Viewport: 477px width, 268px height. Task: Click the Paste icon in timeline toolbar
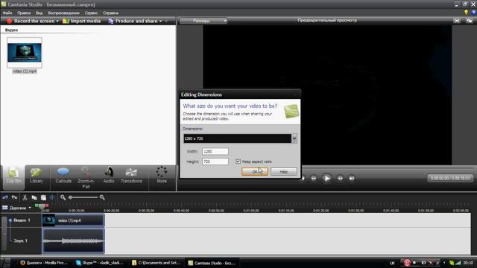[x=43, y=197]
